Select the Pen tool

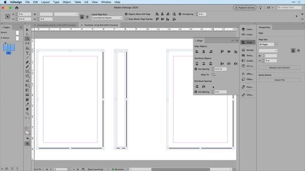27,62
